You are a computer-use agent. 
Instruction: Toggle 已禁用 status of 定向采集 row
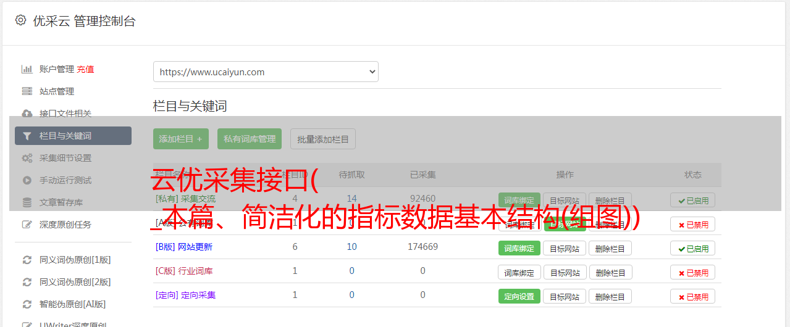693,296
